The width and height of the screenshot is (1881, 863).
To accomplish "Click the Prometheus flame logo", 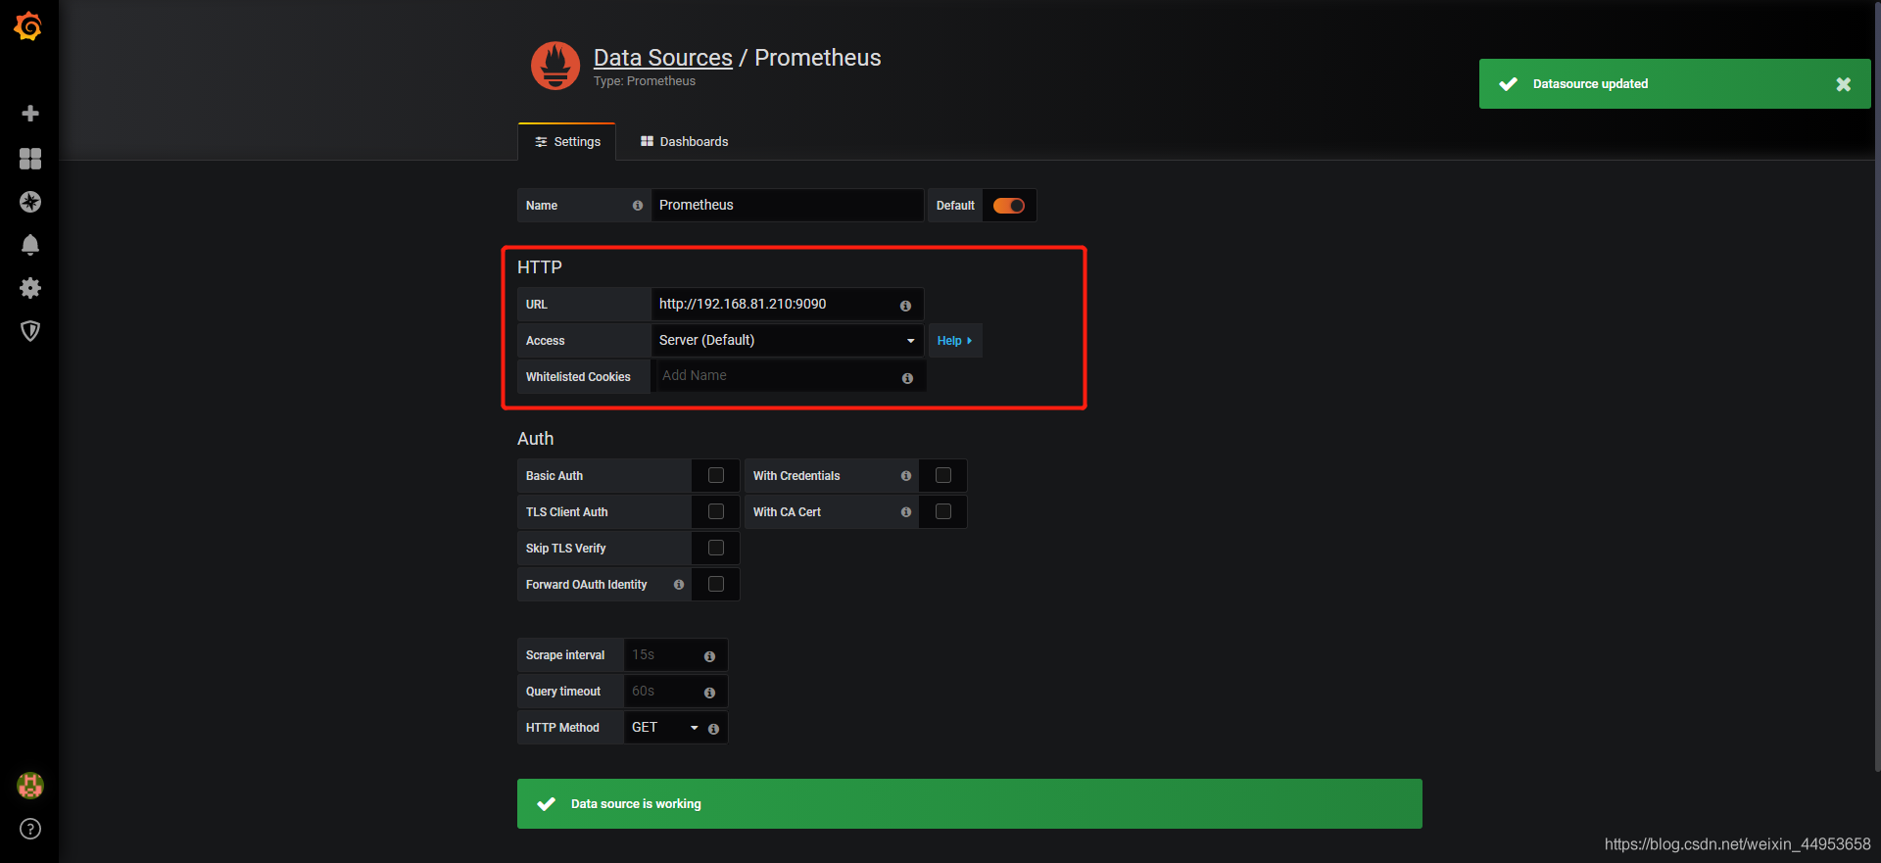I will pos(555,66).
